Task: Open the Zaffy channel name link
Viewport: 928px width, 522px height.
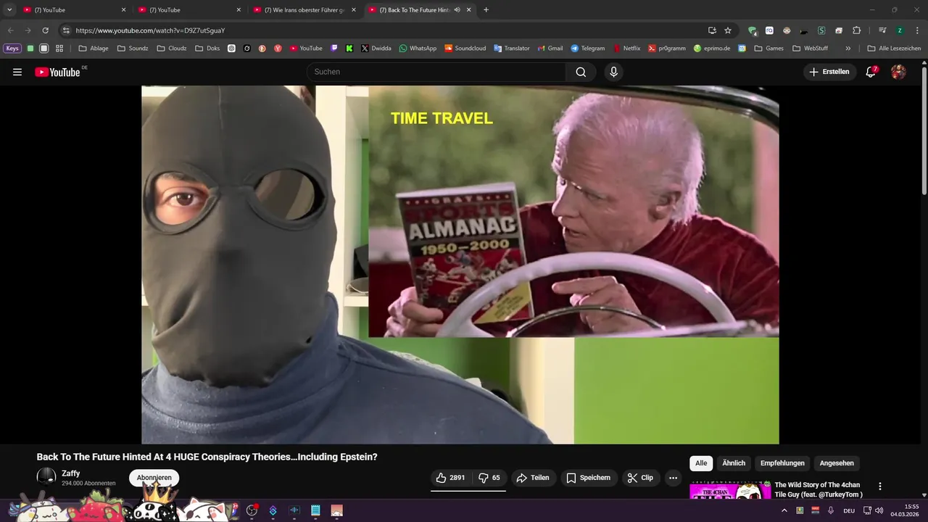Action: coord(71,473)
